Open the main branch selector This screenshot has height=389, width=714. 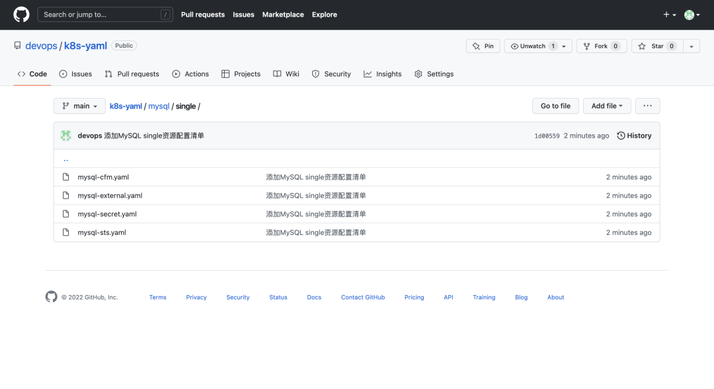[80, 106]
